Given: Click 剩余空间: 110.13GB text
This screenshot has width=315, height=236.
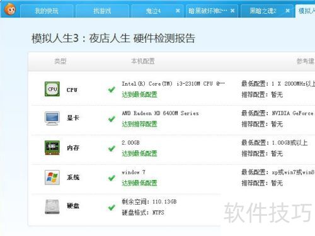Looking at the screenshot, I should (x=149, y=202).
